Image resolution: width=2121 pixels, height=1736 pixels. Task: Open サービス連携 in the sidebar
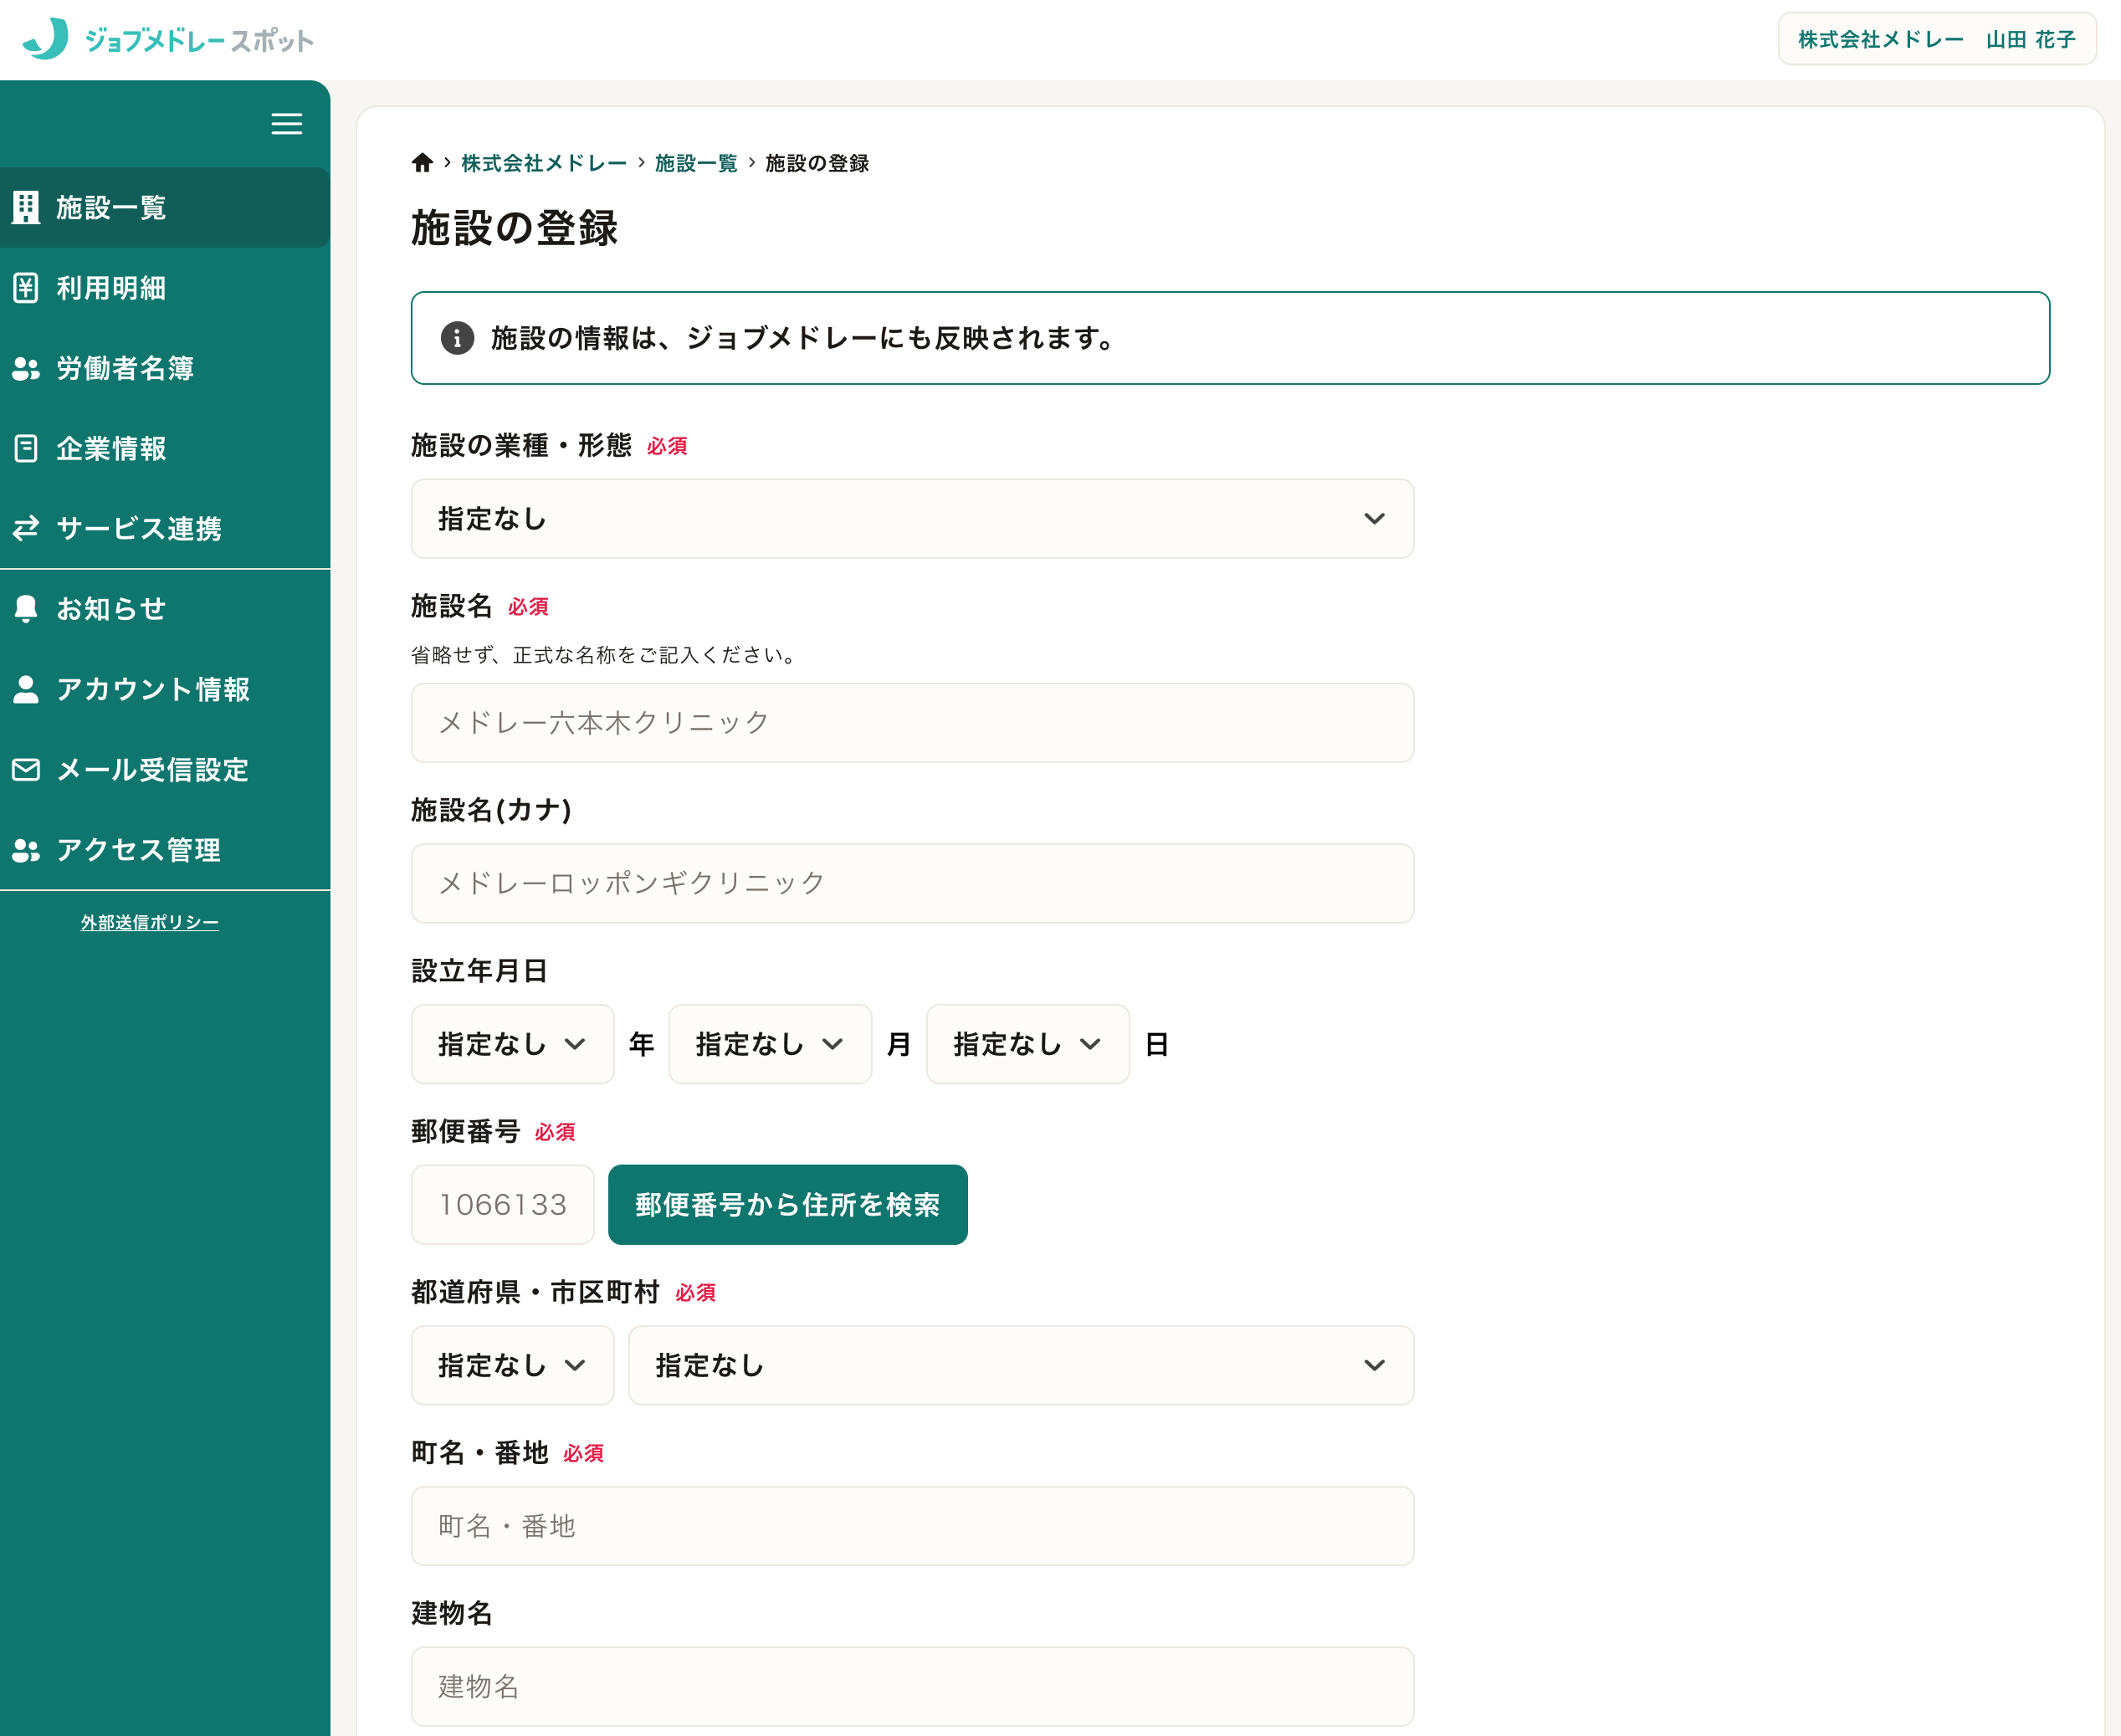click(x=165, y=529)
